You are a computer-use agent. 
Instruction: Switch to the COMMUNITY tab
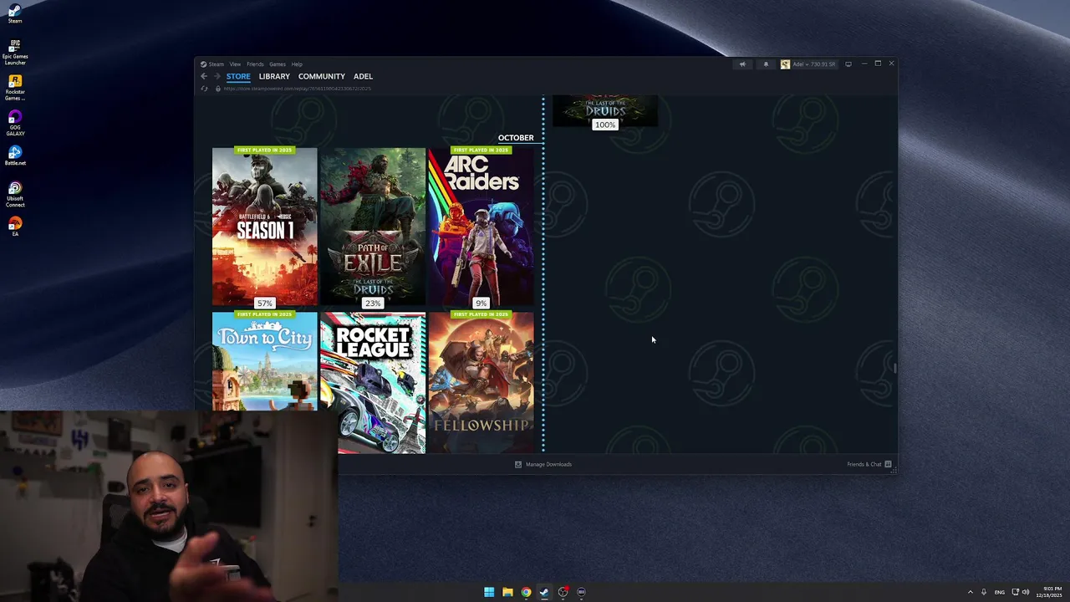tap(321, 76)
